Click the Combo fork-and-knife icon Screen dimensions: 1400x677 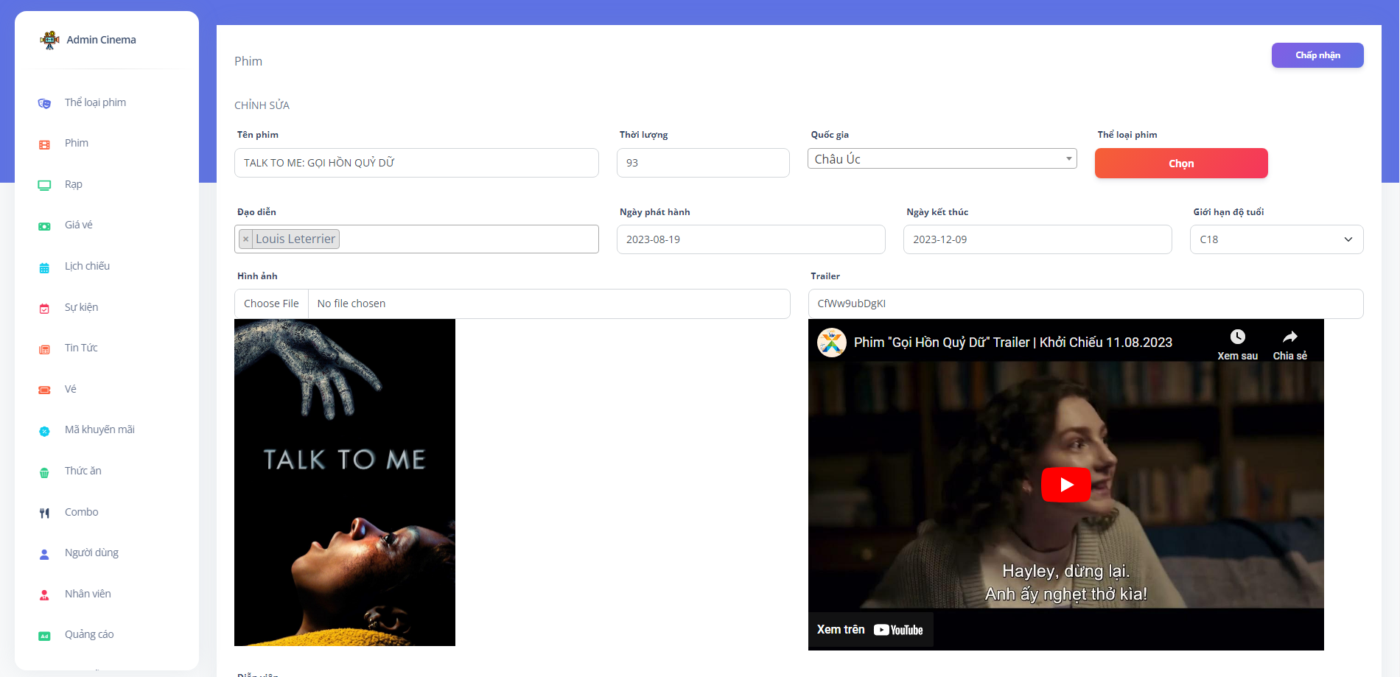pos(44,513)
